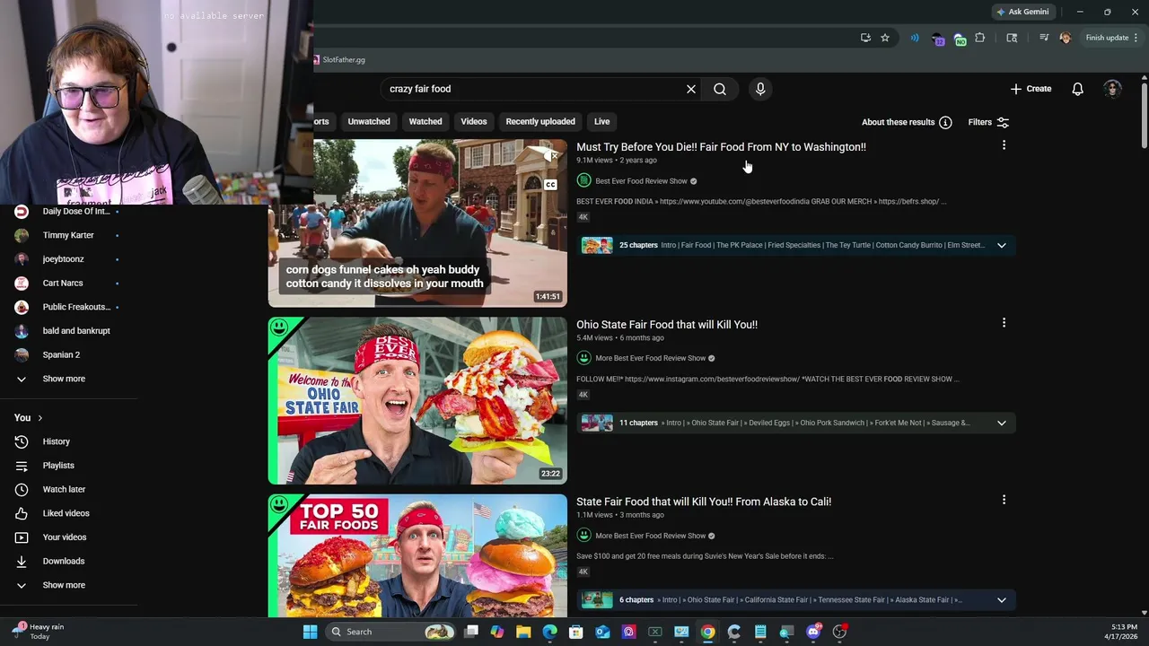Open YouTube notifications bell
This screenshot has width=1149, height=646.
pyautogui.click(x=1078, y=89)
